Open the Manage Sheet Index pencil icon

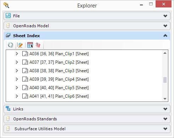[20, 45]
